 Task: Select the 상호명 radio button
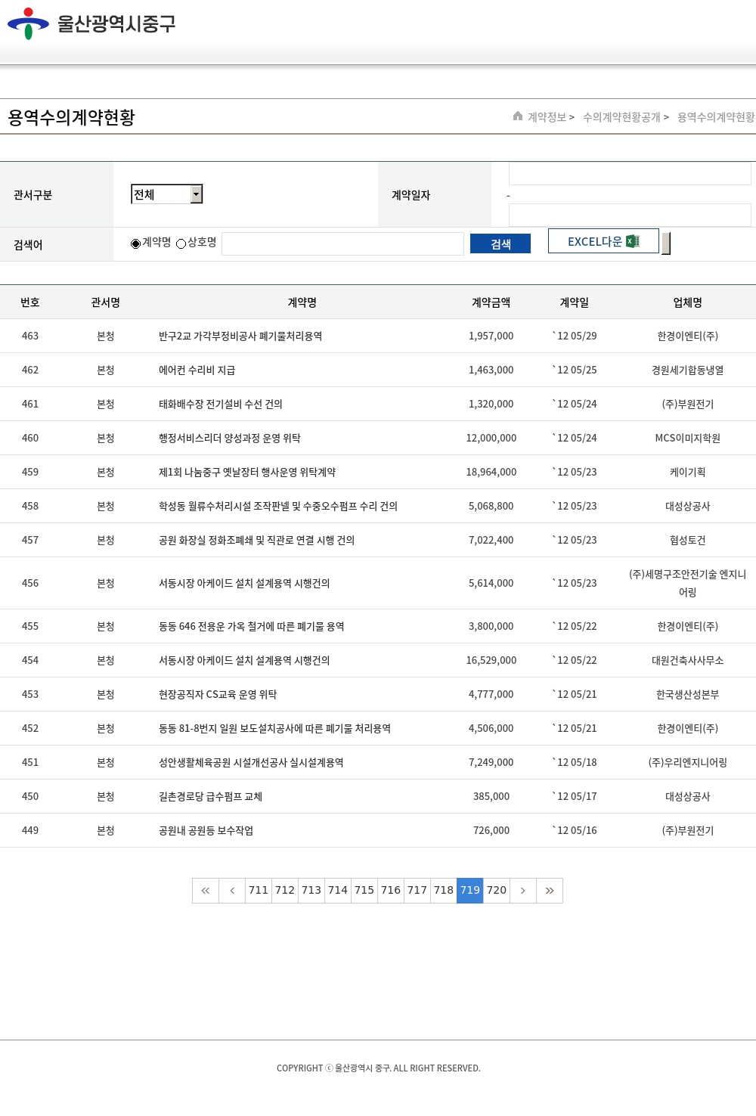(181, 243)
